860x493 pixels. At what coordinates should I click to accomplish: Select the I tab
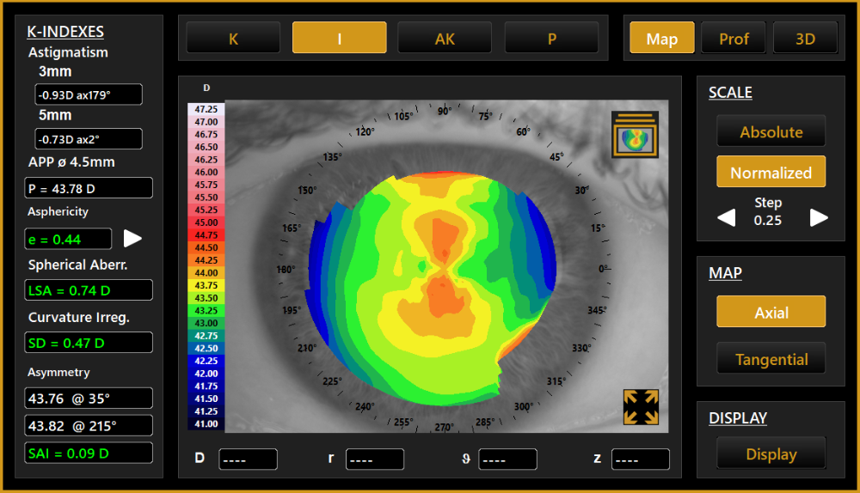tap(339, 39)
